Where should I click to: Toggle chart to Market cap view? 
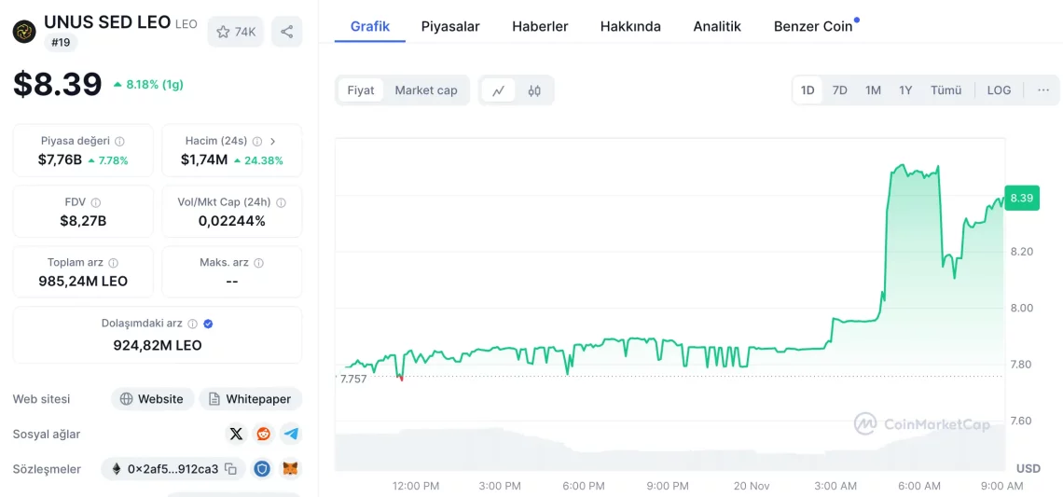[x=426, y=90]
